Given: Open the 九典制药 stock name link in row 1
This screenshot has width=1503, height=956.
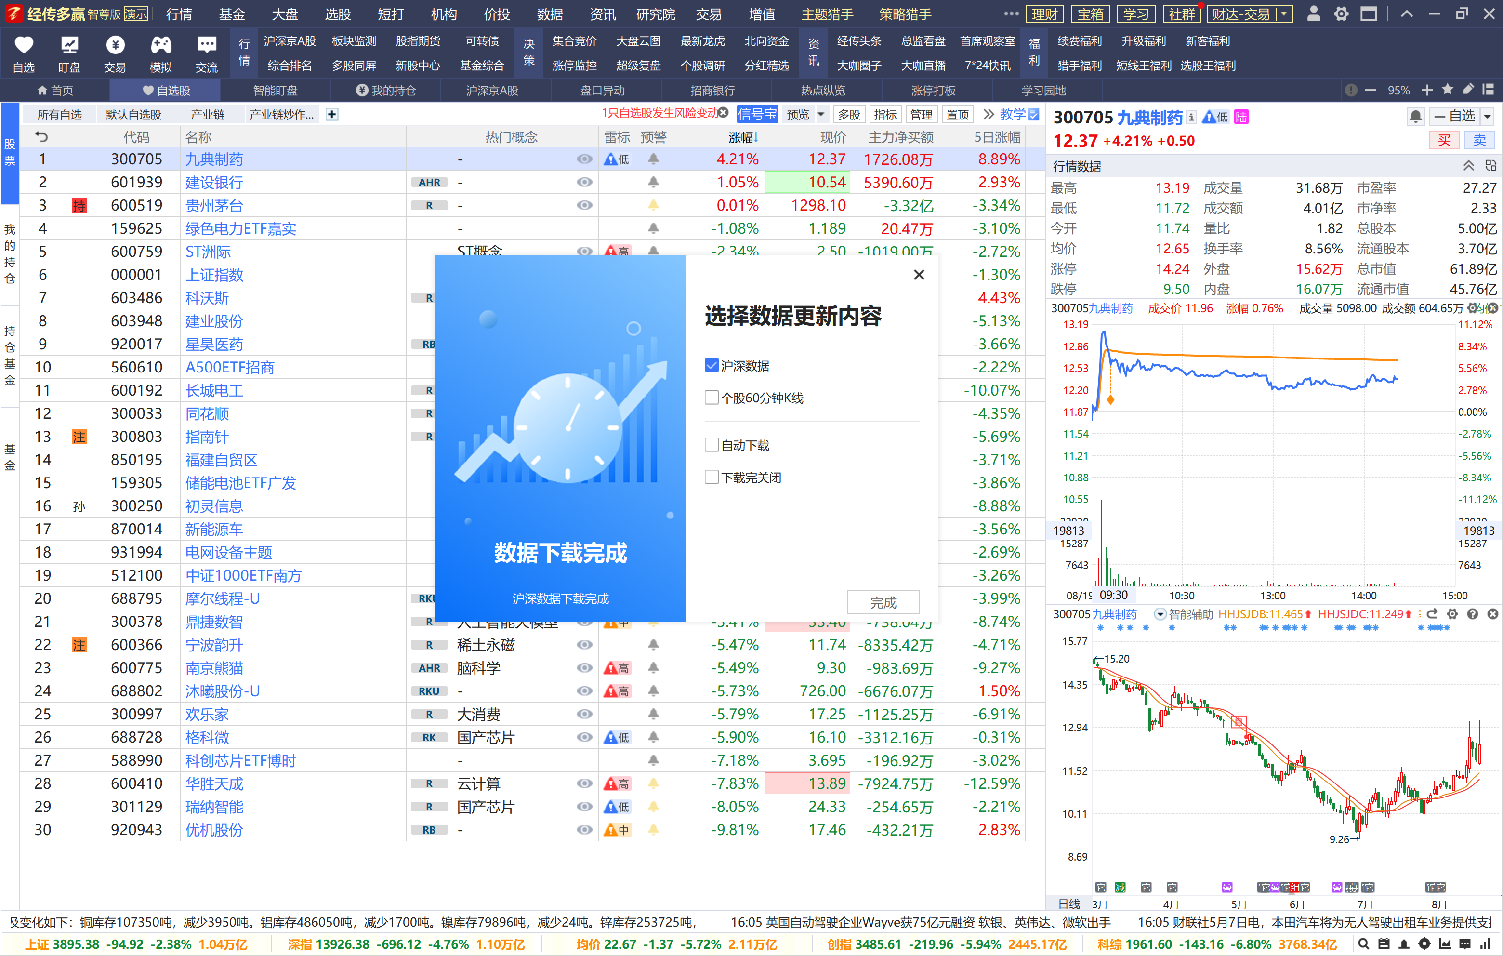Looking at the screenshot, I should pyautogui.click(x=214, y=159).
